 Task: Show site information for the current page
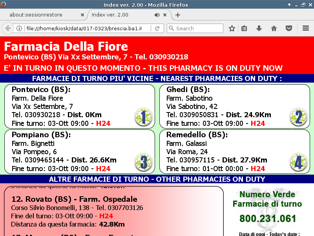coord(19,28)
